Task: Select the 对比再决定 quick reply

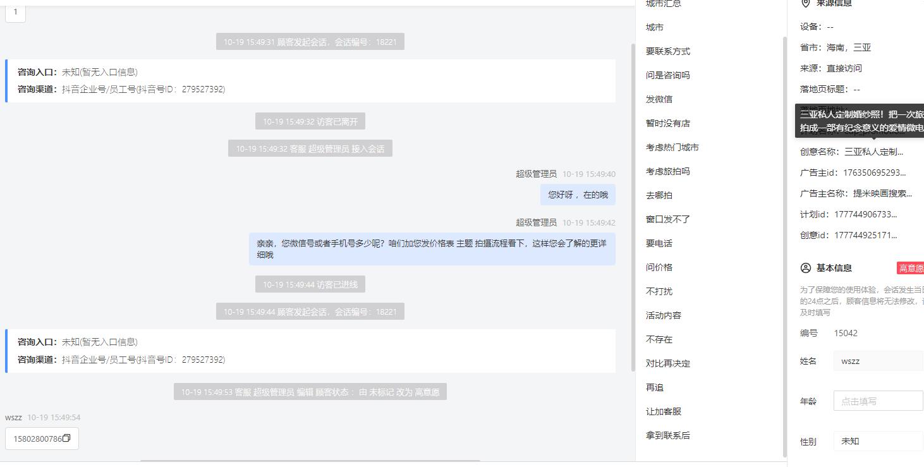Action: (668, 363)
